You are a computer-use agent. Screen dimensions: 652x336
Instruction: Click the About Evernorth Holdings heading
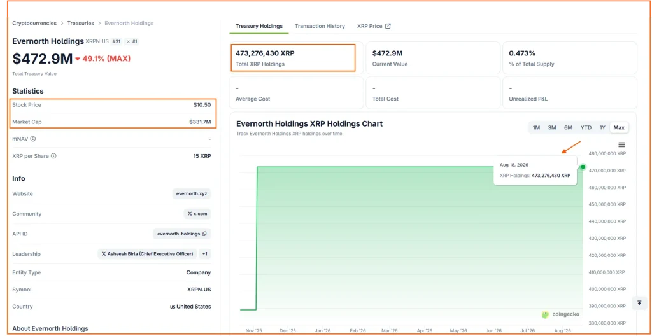click(50, 328)
